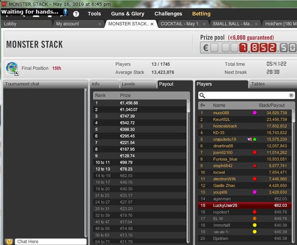Click the blue info icon beside Waiting for hands
The height and width of the screenshot is (245, 297).
point(65,12)
